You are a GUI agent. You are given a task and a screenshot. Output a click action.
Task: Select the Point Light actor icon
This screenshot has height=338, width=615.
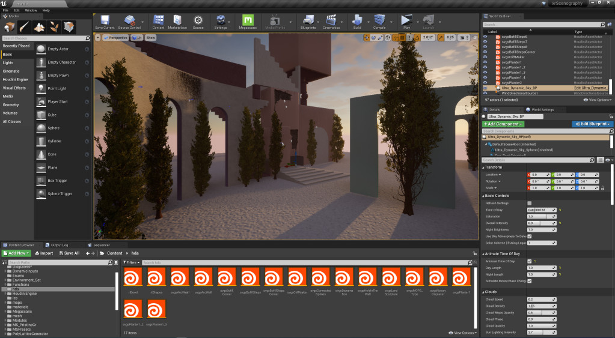coord(41,89)
